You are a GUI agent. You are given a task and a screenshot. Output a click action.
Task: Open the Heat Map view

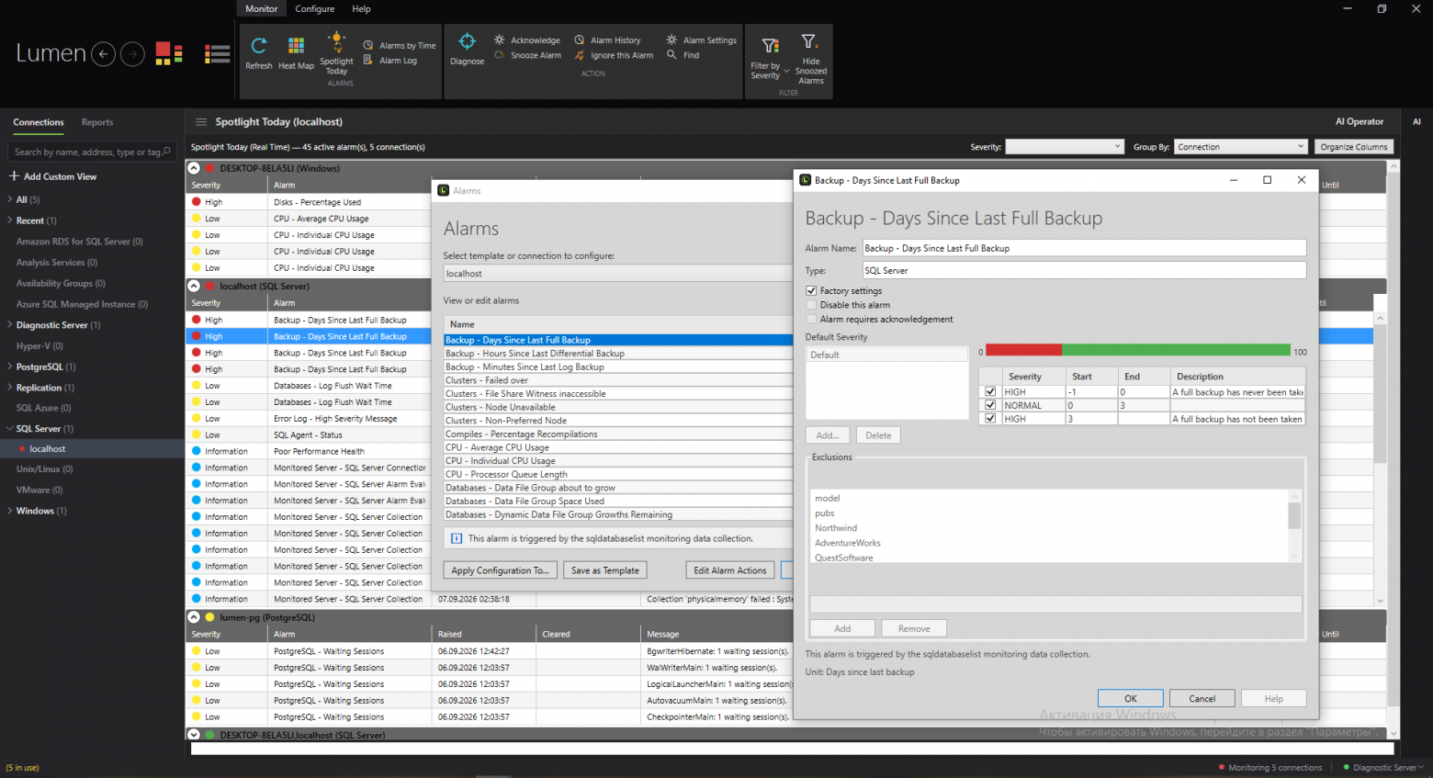(296, 52)
